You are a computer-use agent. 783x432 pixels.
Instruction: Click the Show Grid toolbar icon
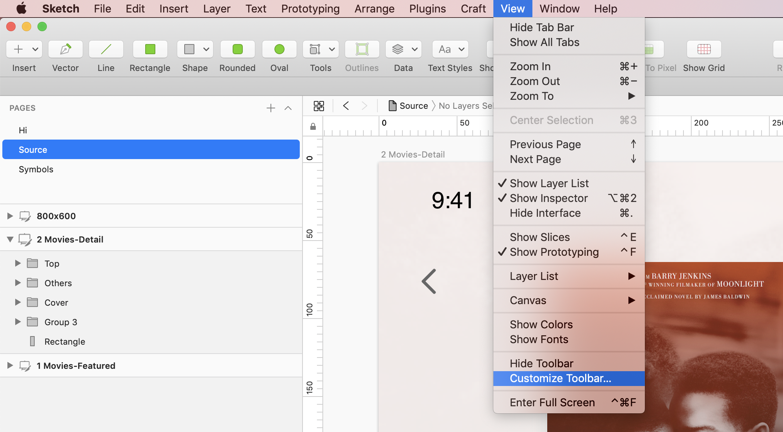[704, 50]
